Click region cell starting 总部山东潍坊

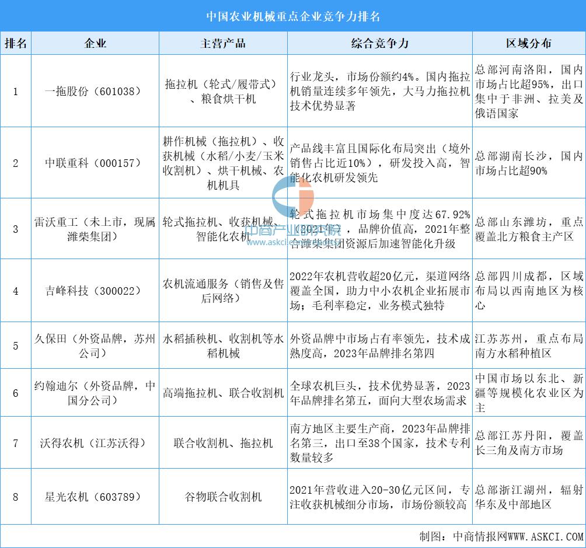click(529, 229)
